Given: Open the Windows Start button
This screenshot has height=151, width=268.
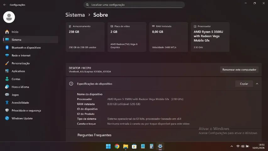Looking at the screenshot, I should click(108, 146).
